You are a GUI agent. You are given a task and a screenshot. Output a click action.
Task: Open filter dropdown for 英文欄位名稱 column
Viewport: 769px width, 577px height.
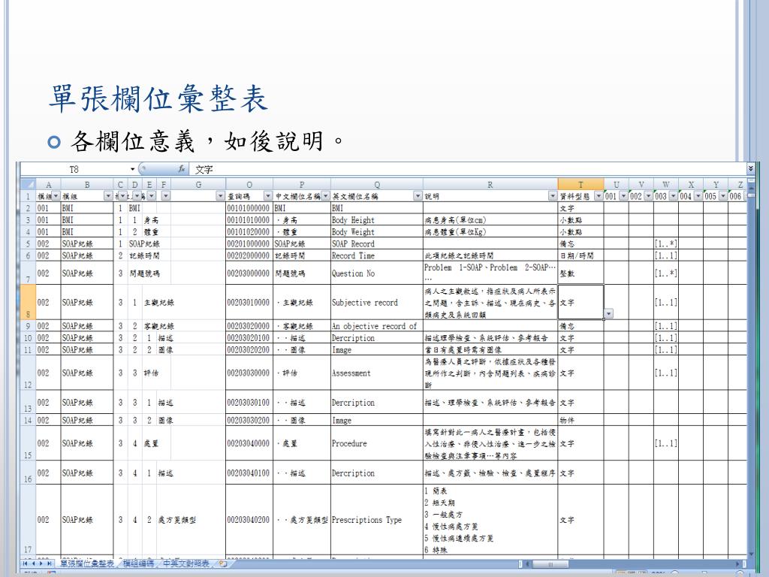click(418, 196)
